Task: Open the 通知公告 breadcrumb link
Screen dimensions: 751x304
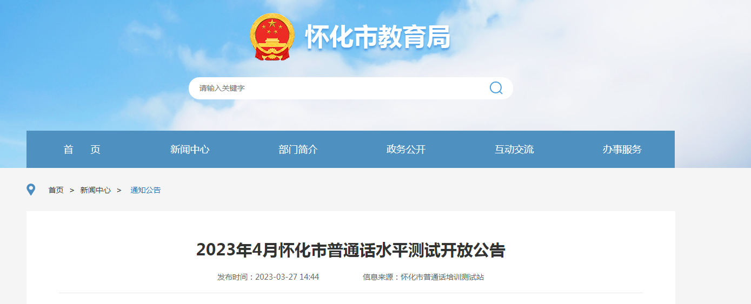Action: click(145, 190)
